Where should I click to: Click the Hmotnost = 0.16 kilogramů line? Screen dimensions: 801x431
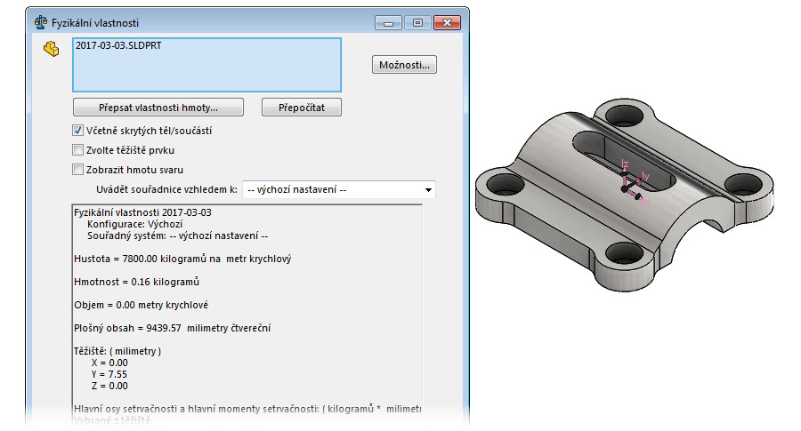click(x=136, y=282)
